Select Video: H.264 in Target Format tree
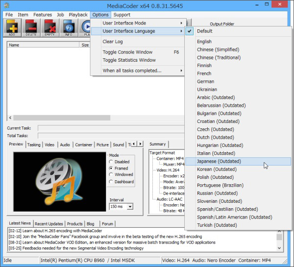 coord(168,170)
